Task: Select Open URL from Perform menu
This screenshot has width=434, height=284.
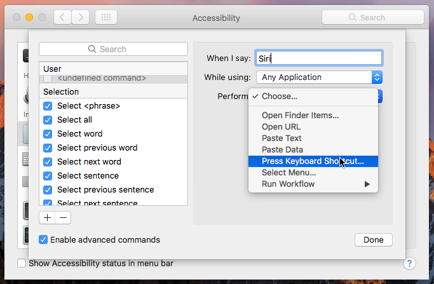Action: [313, 127]
